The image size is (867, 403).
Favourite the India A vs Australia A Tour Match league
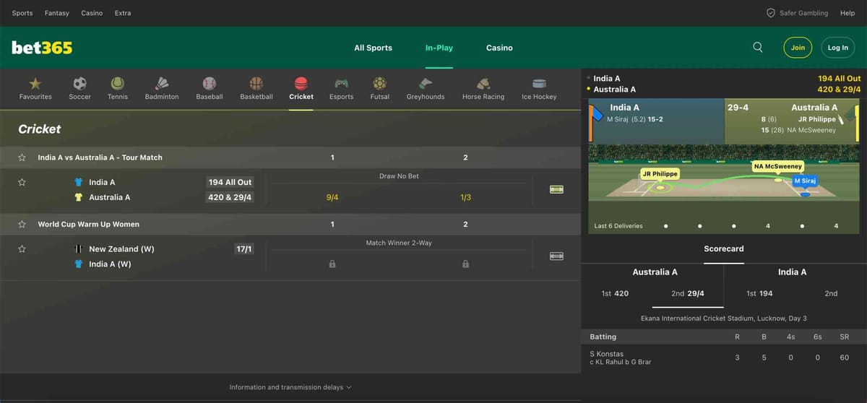point(22,157)
